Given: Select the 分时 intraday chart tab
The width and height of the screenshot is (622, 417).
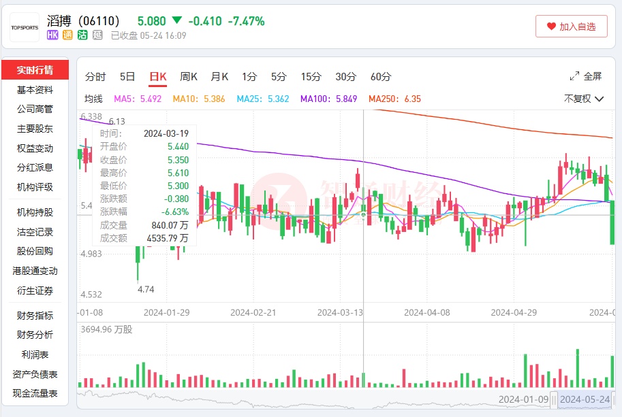Looking at the screenshot, I should [95, 76].
